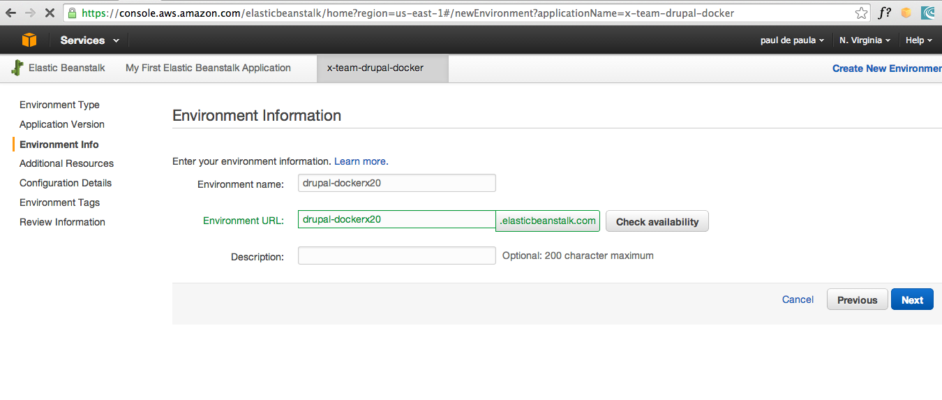Click the Elastic Beanstalk logo icon

17,68
